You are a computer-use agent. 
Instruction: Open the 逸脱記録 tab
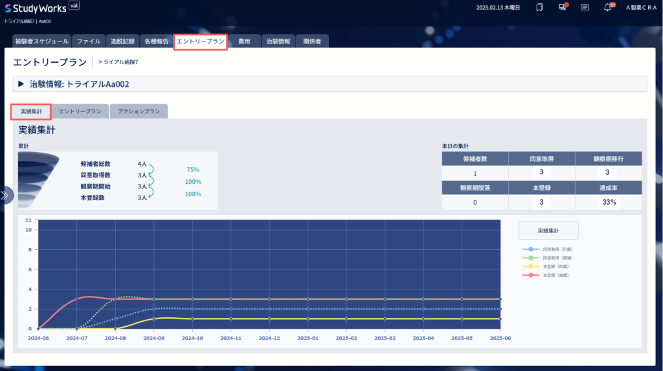click(122, 41)
